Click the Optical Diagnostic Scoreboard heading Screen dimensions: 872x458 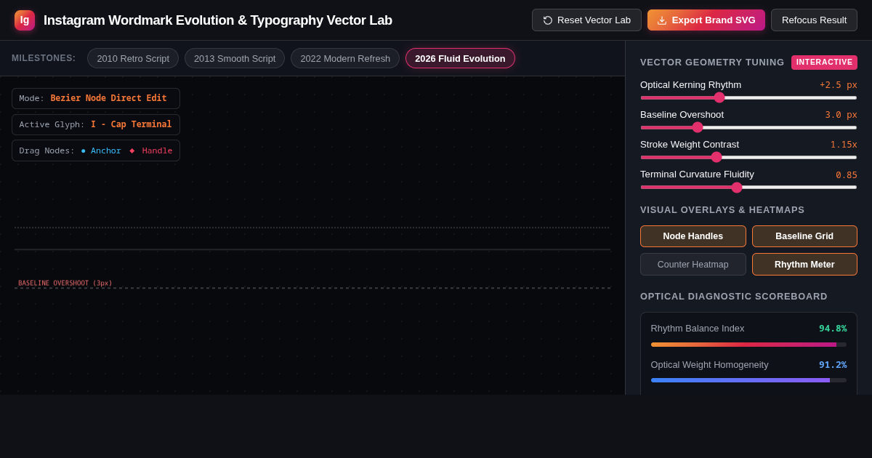pyautogui.click(x=734, y=297)
